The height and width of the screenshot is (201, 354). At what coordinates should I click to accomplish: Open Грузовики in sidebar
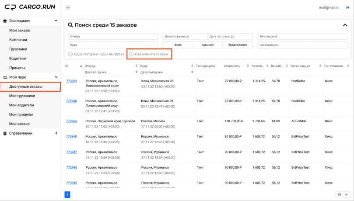click(18, 49)
